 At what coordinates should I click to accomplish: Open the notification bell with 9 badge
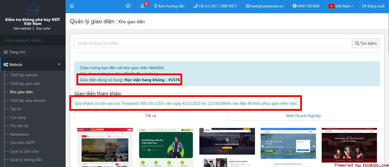[142, 6]
